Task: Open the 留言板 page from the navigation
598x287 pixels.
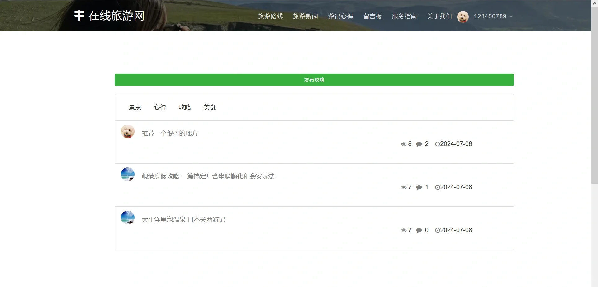Action: point(373,16)
